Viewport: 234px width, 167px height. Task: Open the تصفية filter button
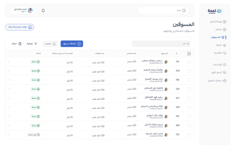(x=32, y=44)
